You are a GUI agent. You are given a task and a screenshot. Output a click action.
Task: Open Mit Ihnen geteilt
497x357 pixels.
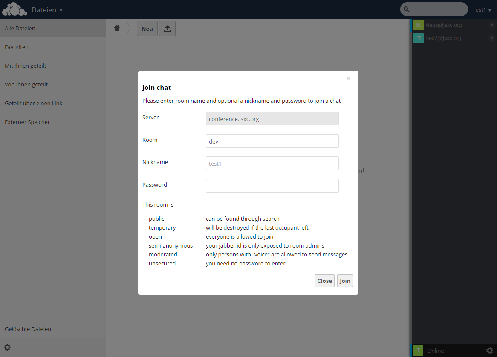pyautogui.click(x=53, y=66)
